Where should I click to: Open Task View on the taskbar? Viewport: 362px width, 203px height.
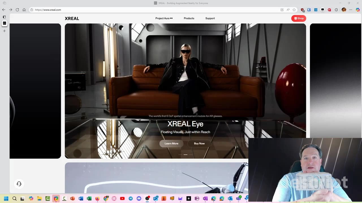(x=23, y=198)
